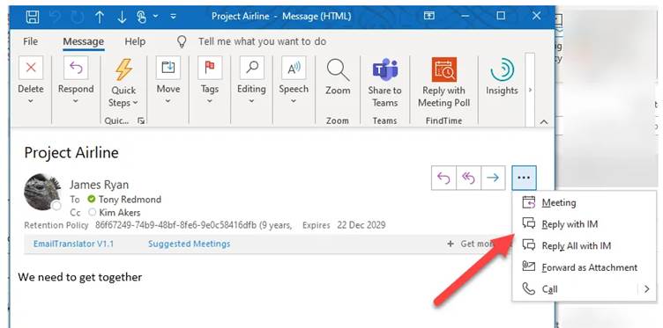Click the Expires 22 Dec 2029 text
This screenshot has height=328, width=663.
pyautogui.click(x=344, y=225)
